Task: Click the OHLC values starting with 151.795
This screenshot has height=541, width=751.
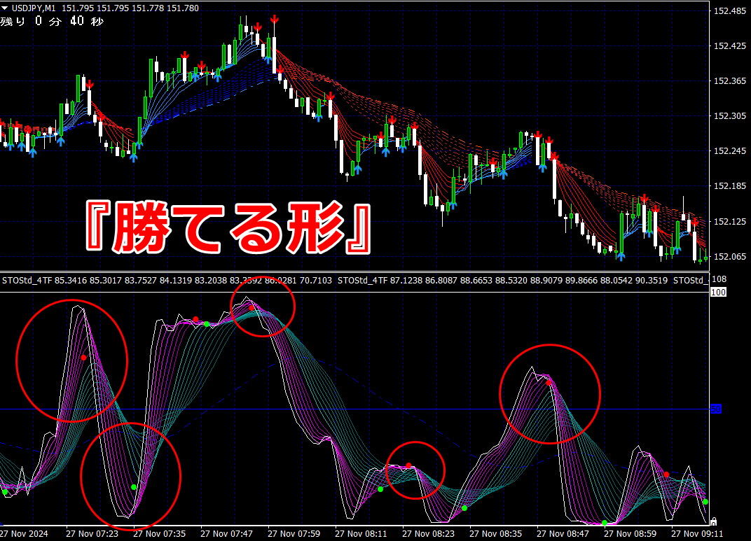Action: point(130,8)
